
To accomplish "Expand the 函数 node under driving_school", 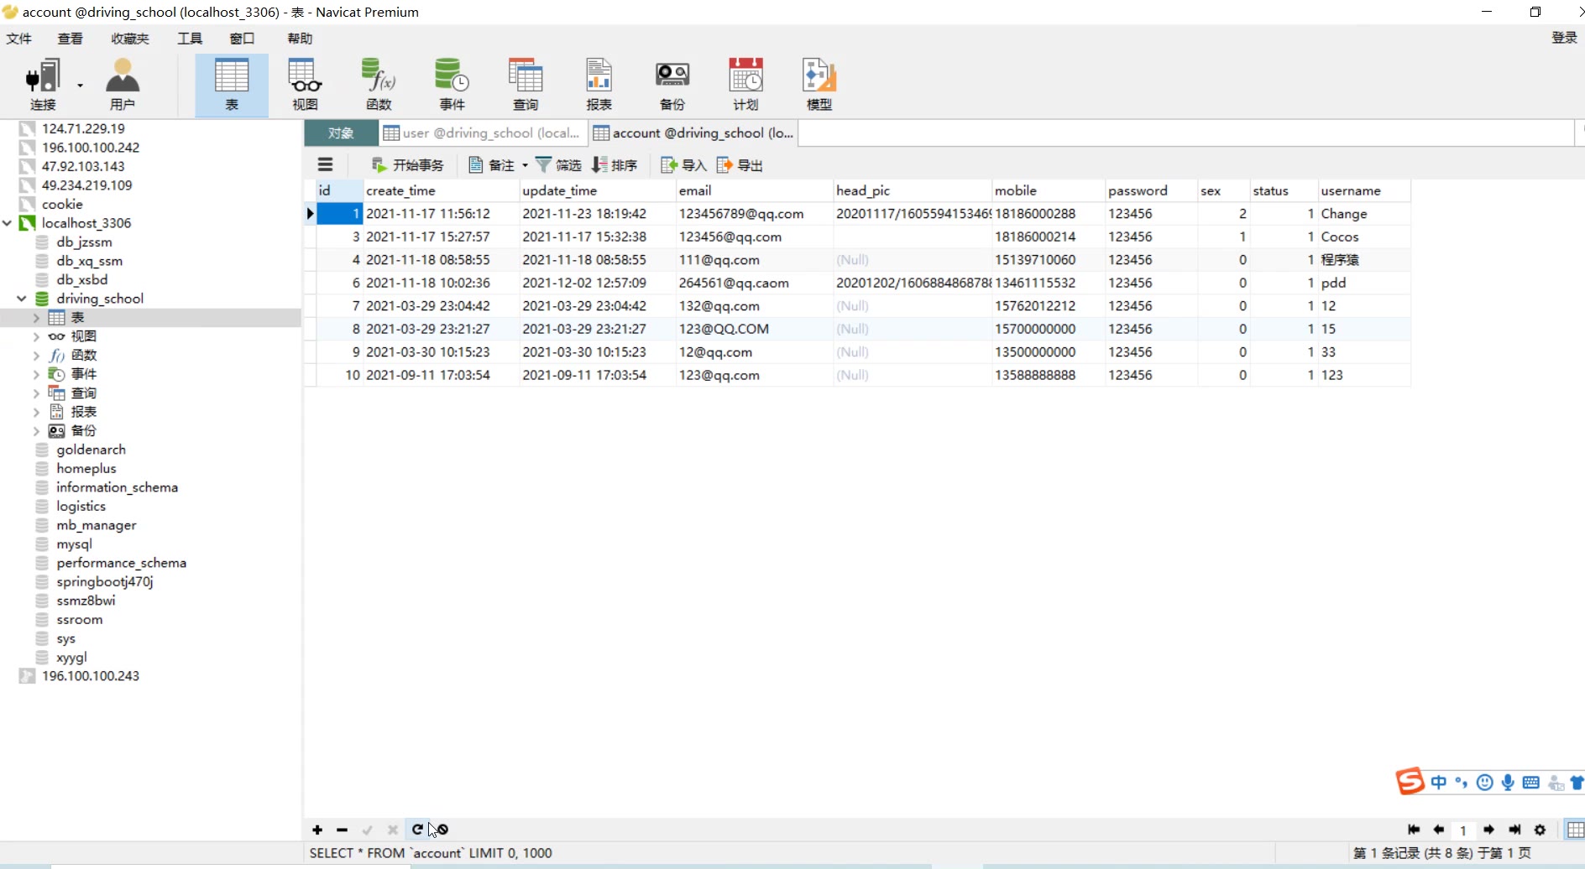I will click(x=36, y=356).
